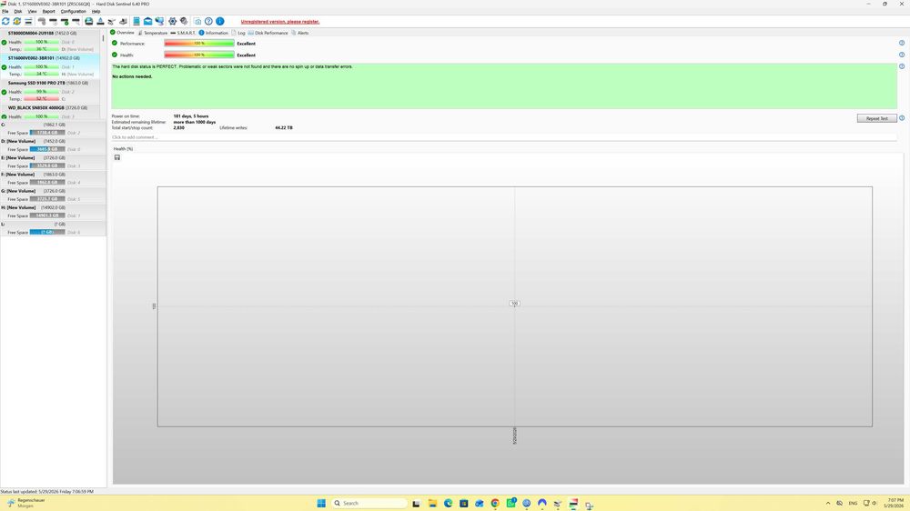Screen dimensions: 910x511
Task: Click the Repeat Test button
Action: coord(877,118)
